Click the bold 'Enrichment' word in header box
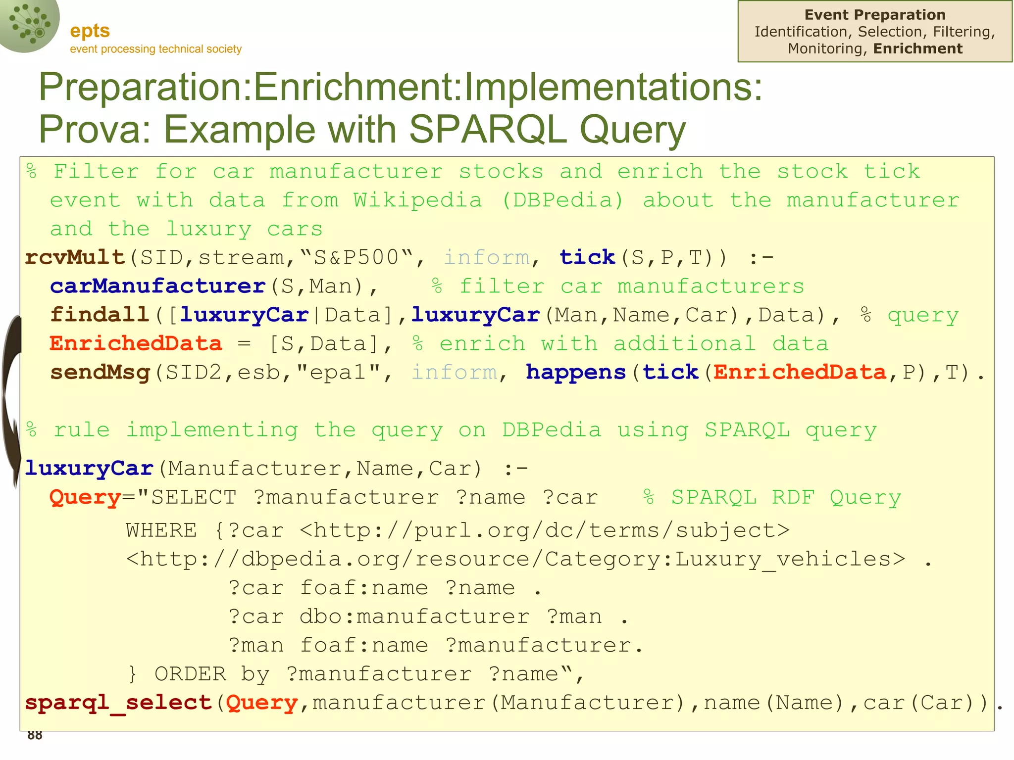Image resolution: width=1014 pixels, height=760 pixels. tap(917, 48)
